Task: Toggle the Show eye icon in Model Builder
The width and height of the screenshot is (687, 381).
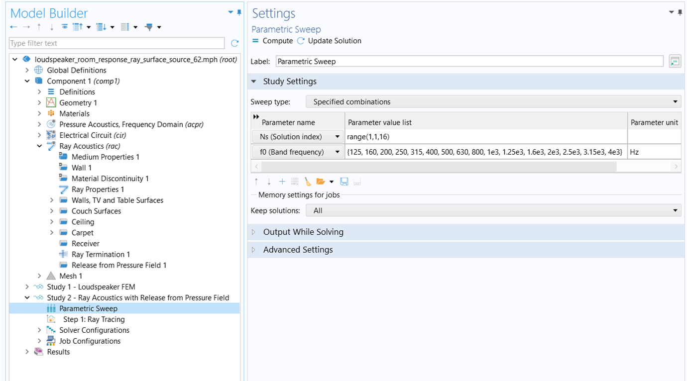Action: point(65,27)
